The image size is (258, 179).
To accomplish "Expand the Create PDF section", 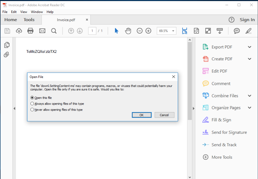I will coord(250,59).
